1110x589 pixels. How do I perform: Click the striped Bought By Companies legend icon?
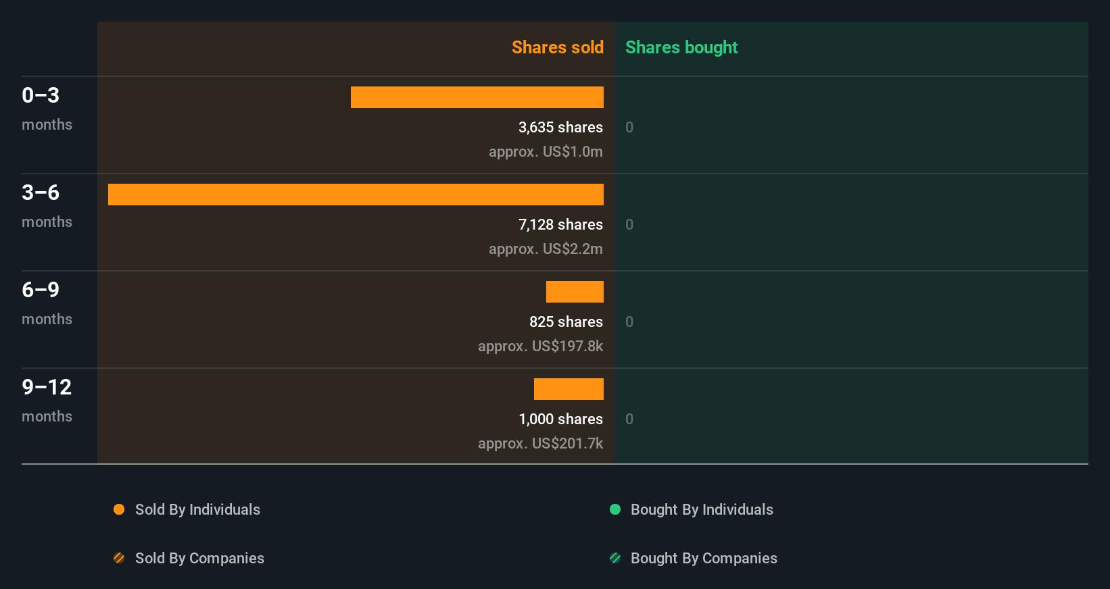pyautogui.click(x=615, y=558)
